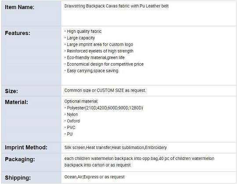Select the Eco-friendly material line
The height and width of the screenshot is (184, 237).
(x=95, y=58)
